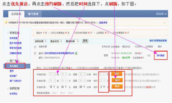
Task: Check the box for the 搬家 listing
Action: [35, 53]
